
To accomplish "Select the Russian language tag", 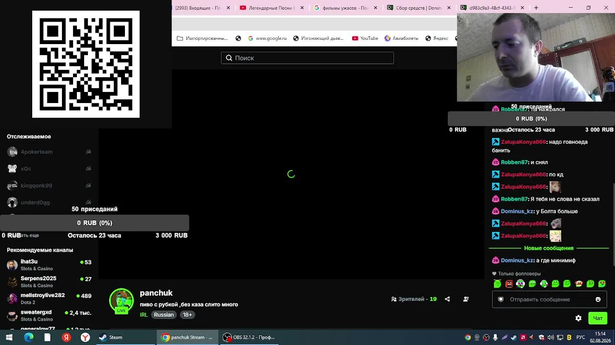I will [164, 315].
